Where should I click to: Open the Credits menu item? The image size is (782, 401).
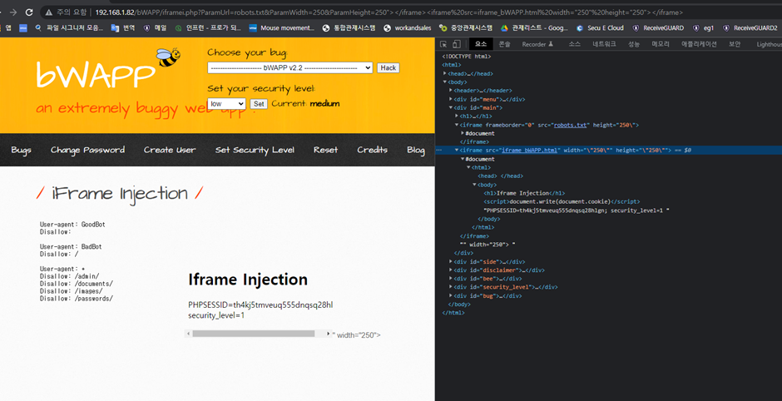tap(372, 150)
